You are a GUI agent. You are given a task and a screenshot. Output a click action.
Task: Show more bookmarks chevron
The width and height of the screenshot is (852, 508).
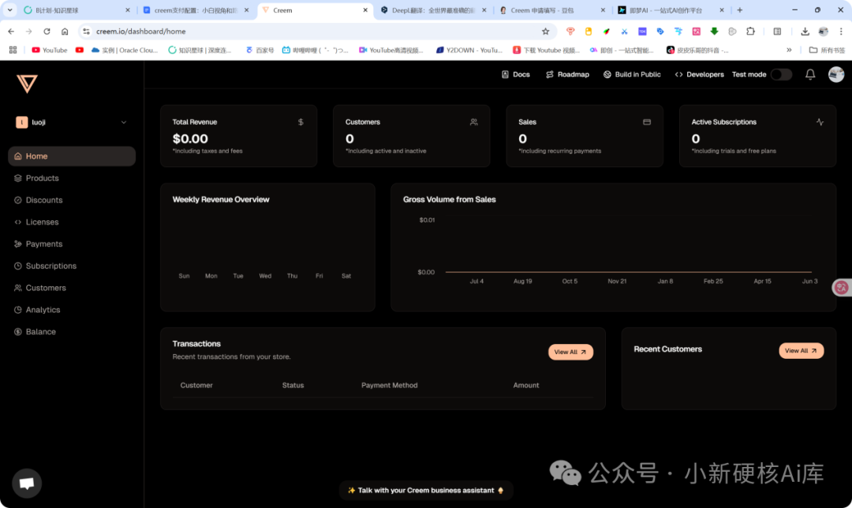pos(789,50)
